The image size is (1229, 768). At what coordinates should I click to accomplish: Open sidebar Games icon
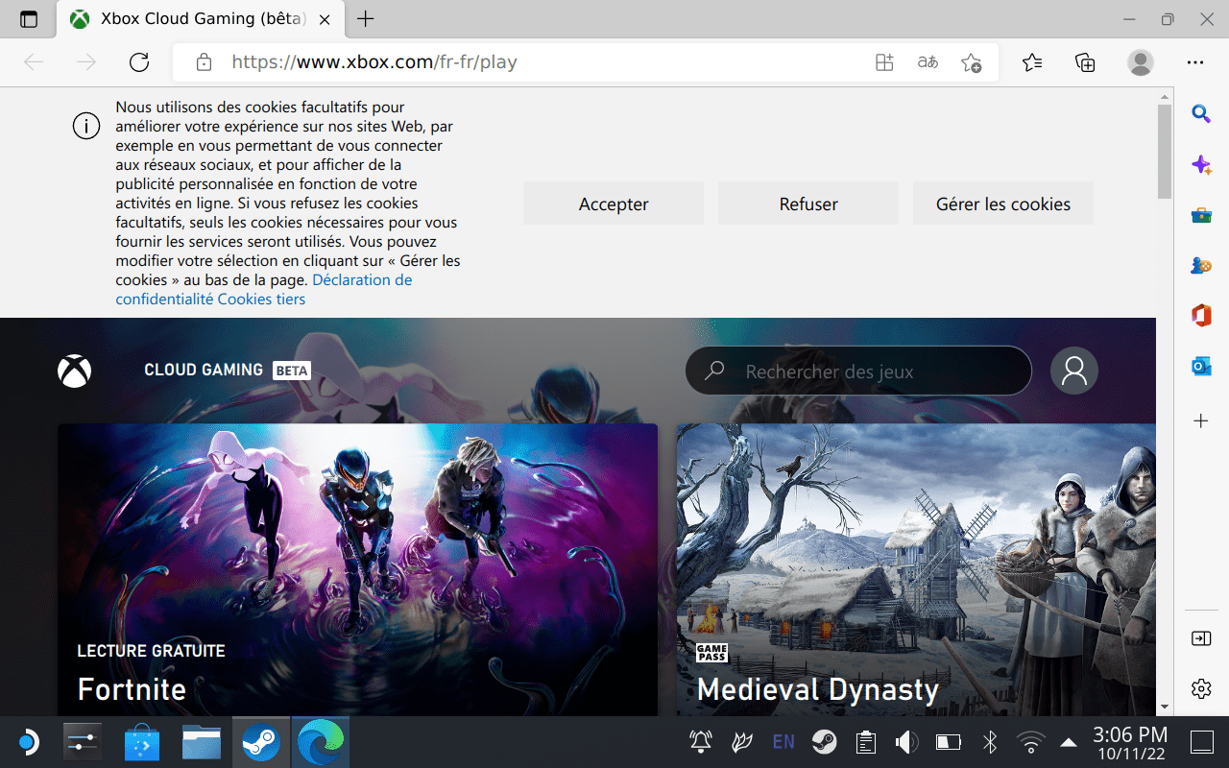pyautogui.click(x=1201, y=265)
